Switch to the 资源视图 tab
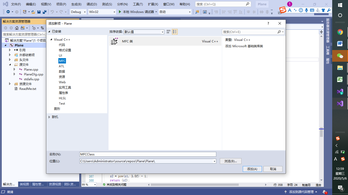348x195 pixels. (55, 184)
